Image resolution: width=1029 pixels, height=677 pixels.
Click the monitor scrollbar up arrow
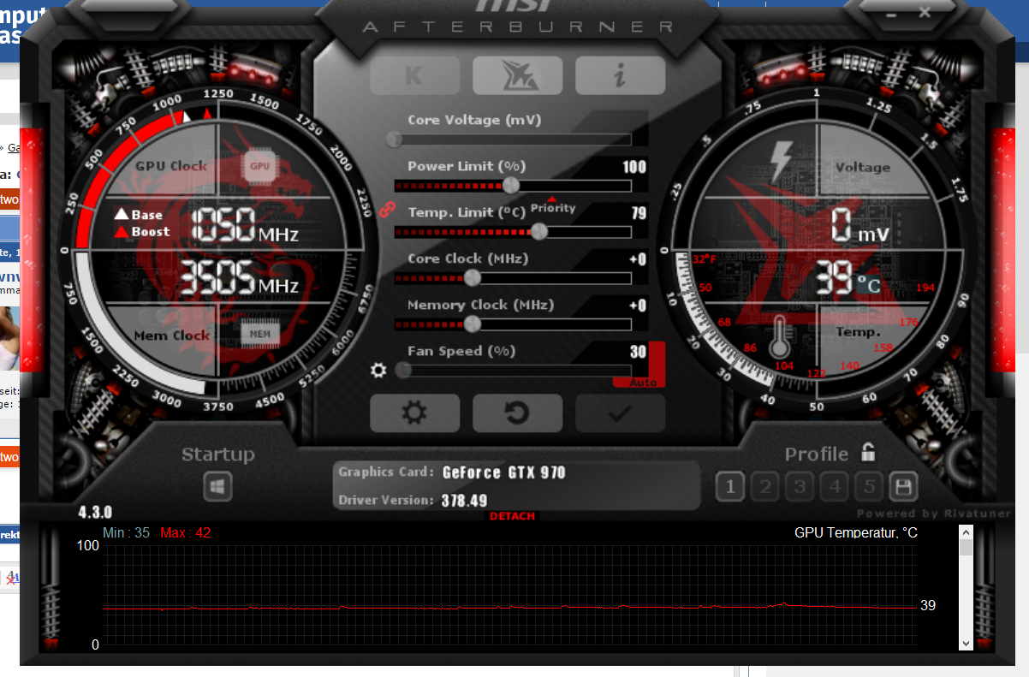click(x=966, y=532)
